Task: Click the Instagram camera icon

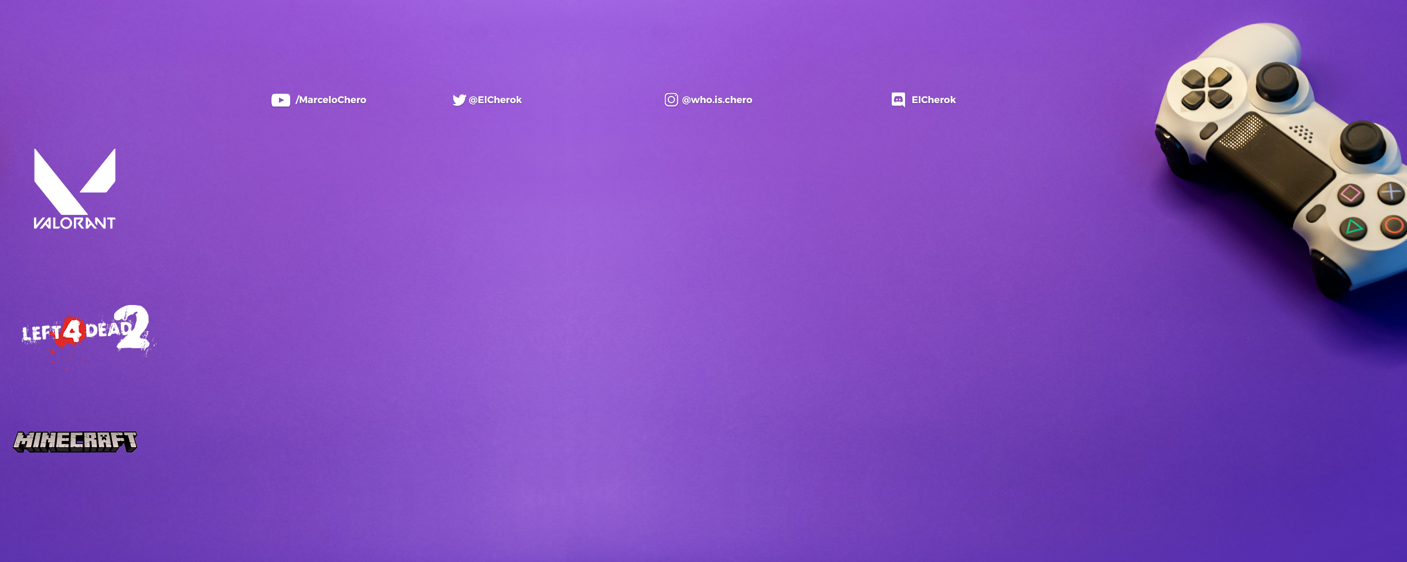Action: tap(671, 100)
